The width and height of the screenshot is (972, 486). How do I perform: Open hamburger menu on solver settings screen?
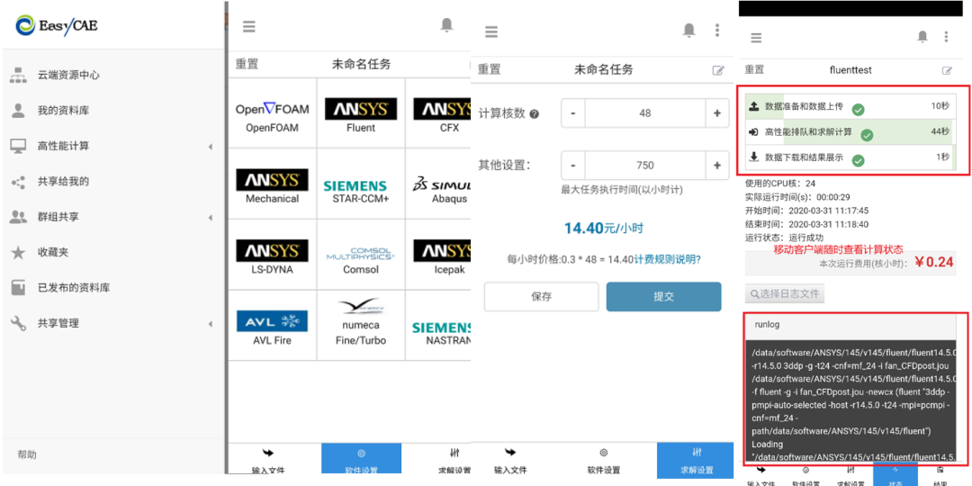click(x=491, y=32)
